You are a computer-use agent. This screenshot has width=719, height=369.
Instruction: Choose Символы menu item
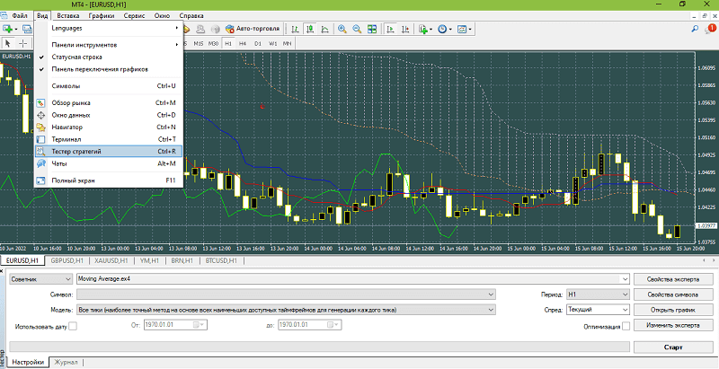pos(109,85)
